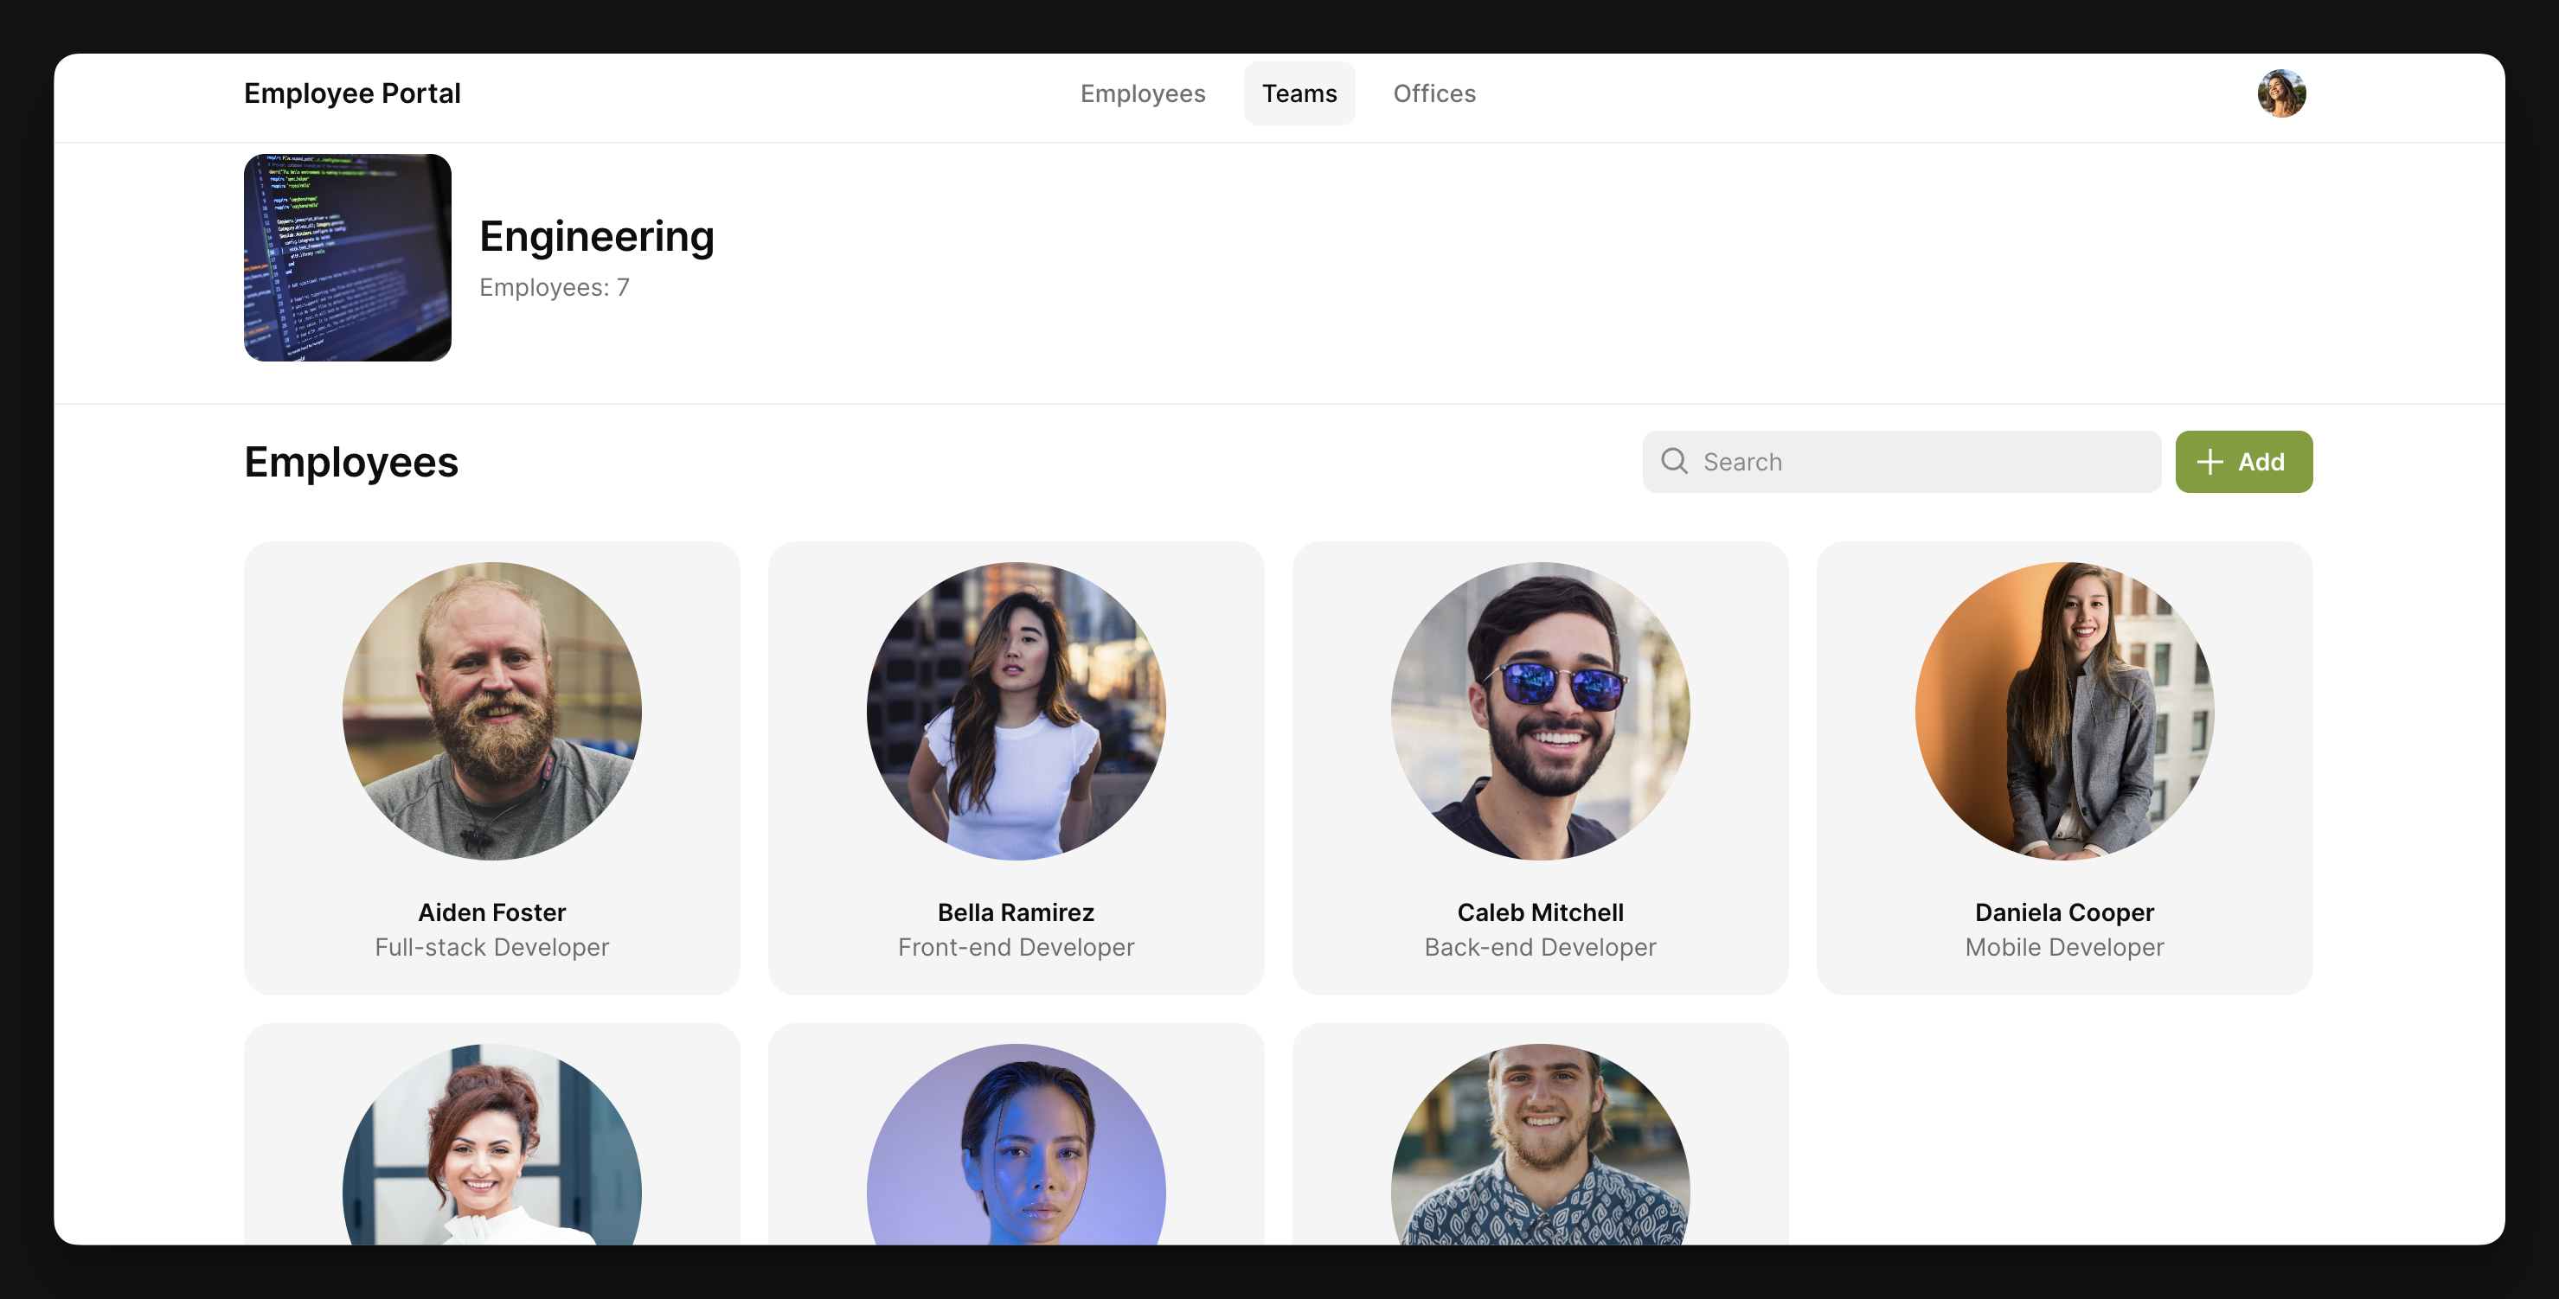Click the Full-stack Developer role text

[x=491, y=947]
